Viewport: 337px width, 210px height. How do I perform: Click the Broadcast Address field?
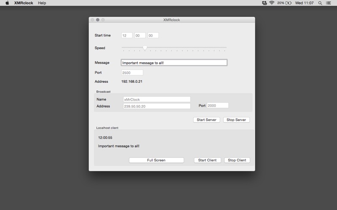pos(157,106)
